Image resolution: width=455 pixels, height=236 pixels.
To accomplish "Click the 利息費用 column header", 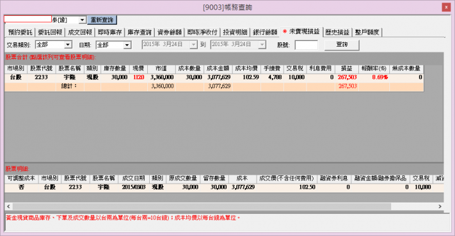I will tap(320, 68).
